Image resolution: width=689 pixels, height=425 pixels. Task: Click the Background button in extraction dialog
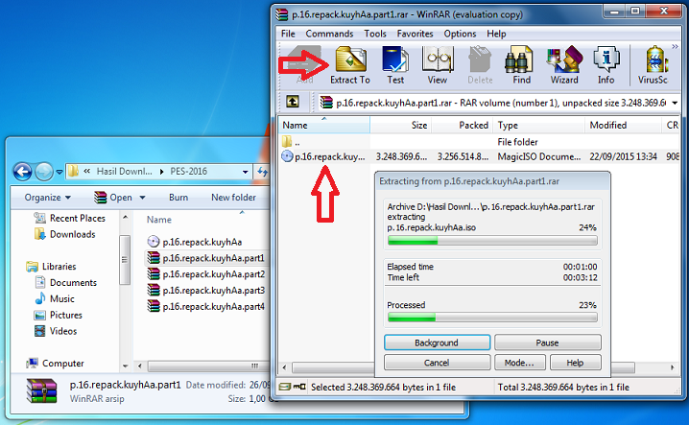438,342
